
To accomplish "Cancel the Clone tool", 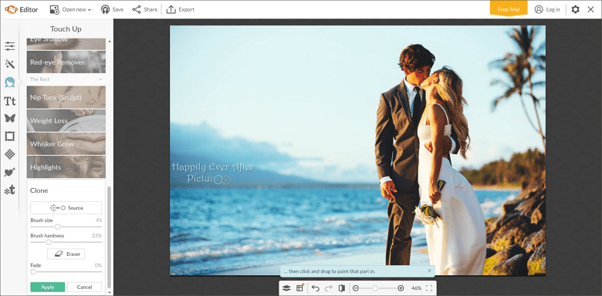I will coord(84,287).
